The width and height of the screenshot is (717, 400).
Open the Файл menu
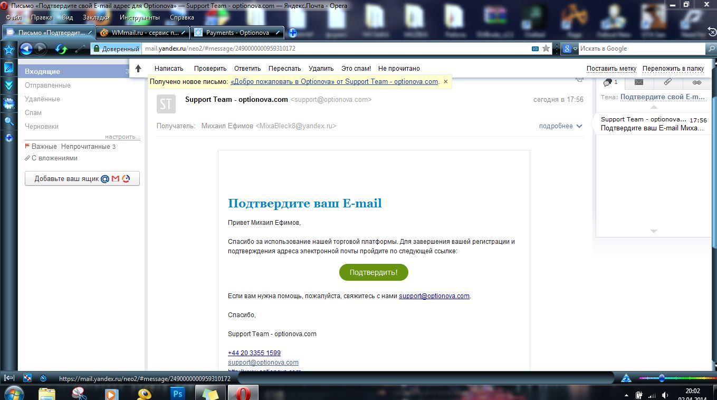(13, 17)
